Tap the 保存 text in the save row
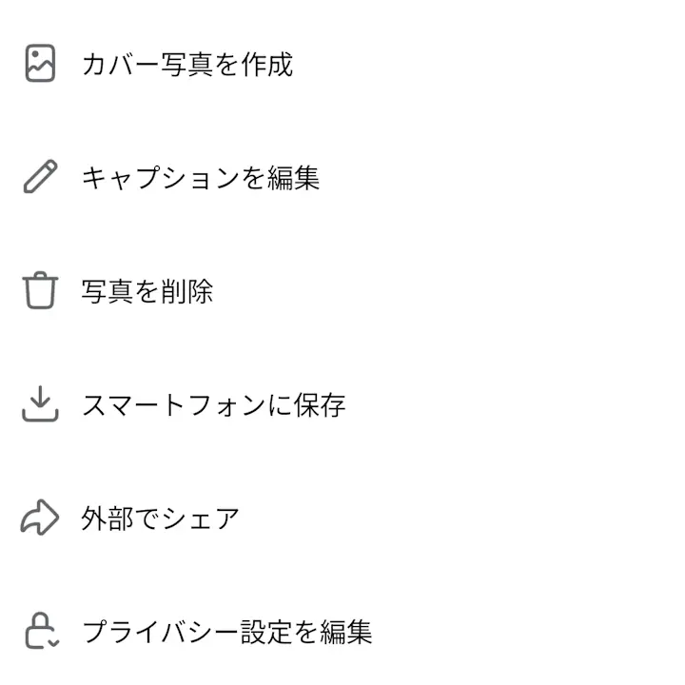The width and height of the screenshot is (685, 685). click(x=320, y=405)
